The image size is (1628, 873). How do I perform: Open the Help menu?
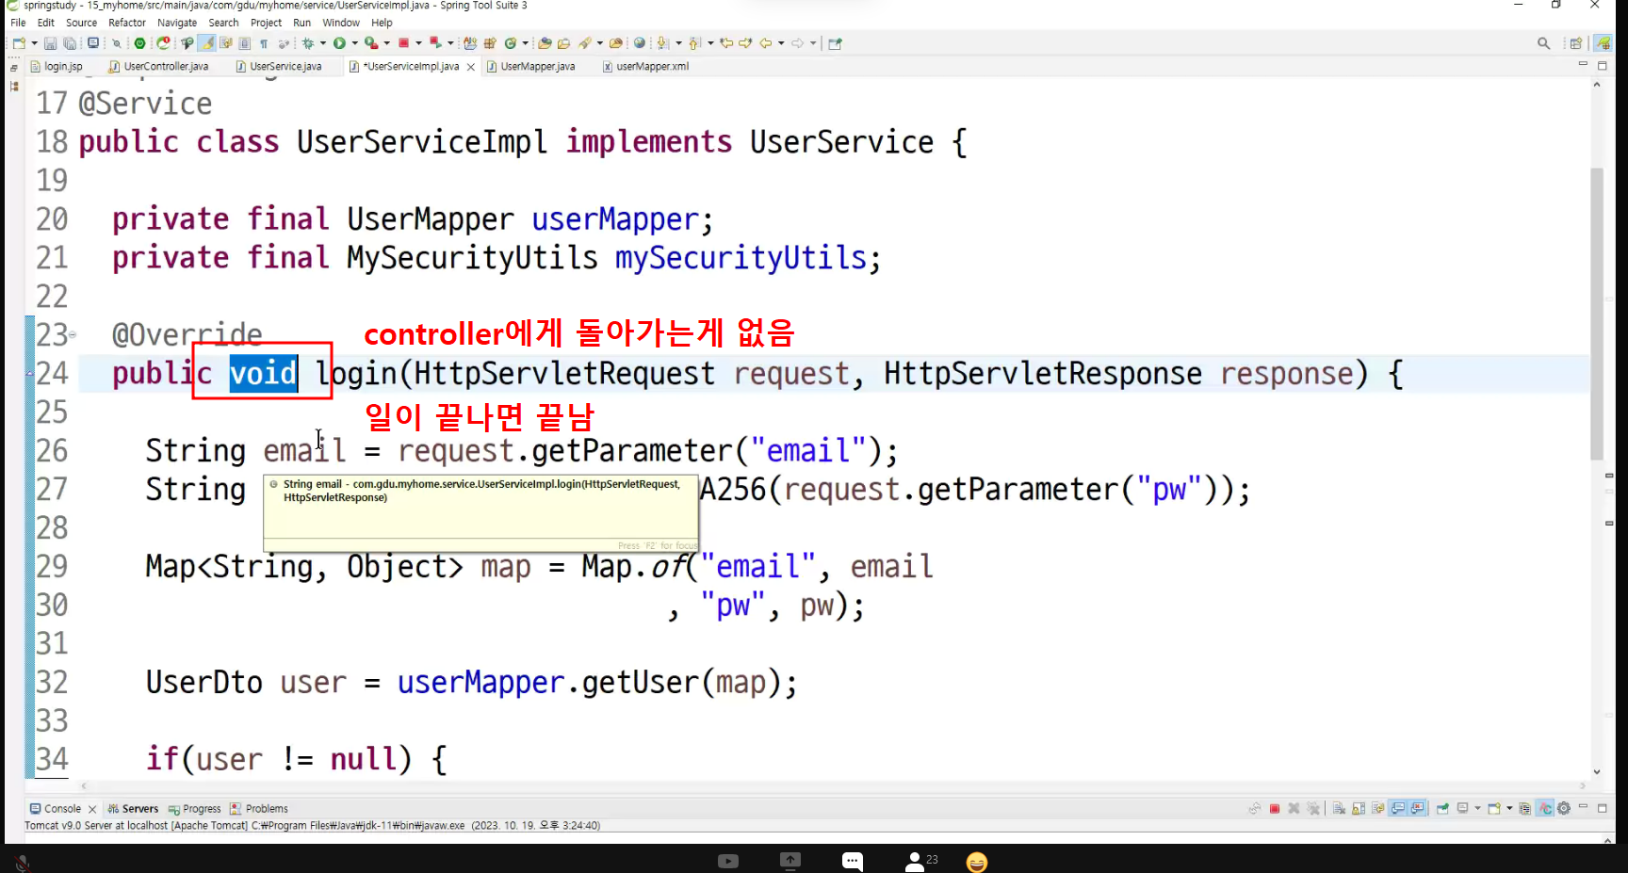coord(382,23)
